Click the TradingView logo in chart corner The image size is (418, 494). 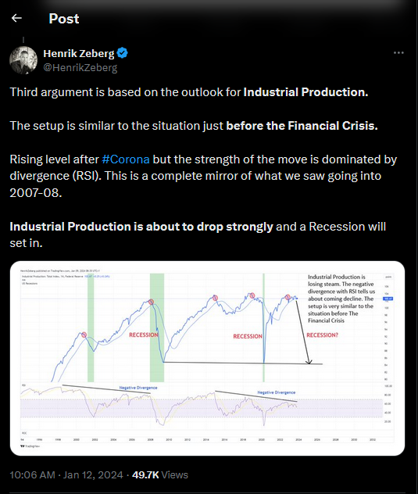[30, 446]
